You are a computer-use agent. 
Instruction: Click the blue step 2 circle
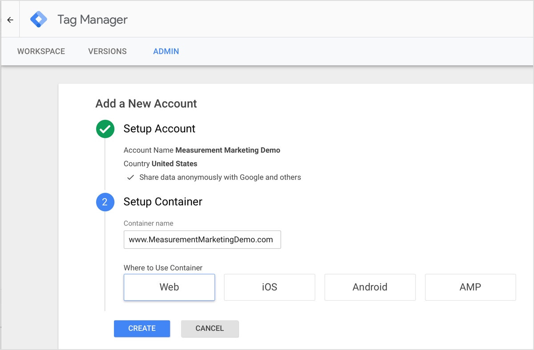[x=105, y=202]
